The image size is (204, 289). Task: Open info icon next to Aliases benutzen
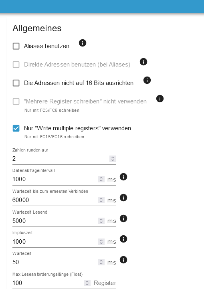pyautogui.click(x=83, y=43)
